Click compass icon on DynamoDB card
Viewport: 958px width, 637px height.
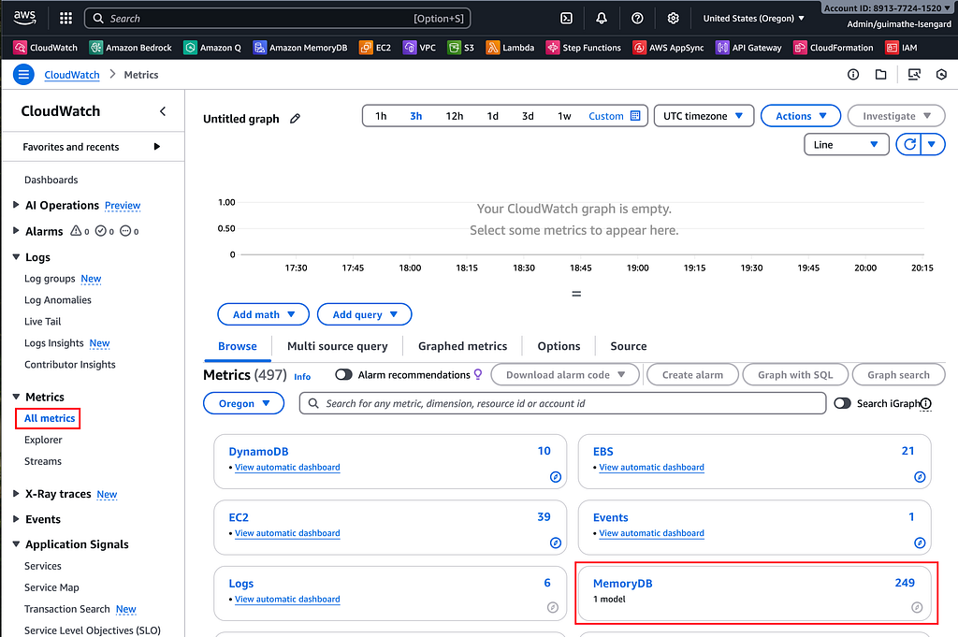coord(556,477)
